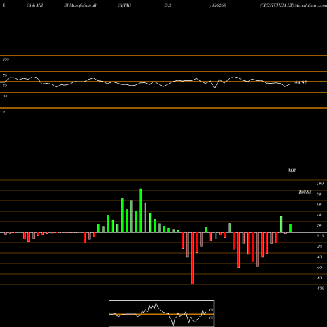Open the mini line chart thumbnail at bottom

click(162, 313)
